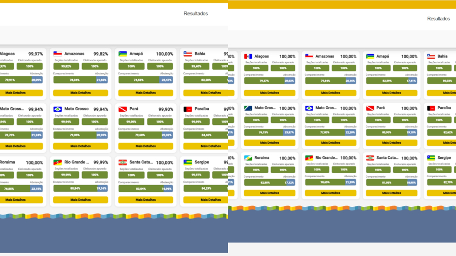The width and height of the screenshot is (456, 256).
Task: Click Mais Detalhes on Rio Grande... card with 78,65%
Action: tap(331, 193)
